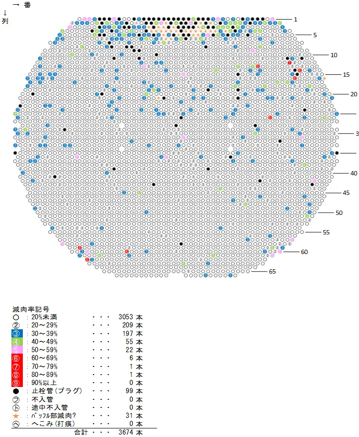Viewport: 359px width, 437px height.
Task: Select the blue ③ swatch for 30~39%
Action: click(17, 333)
